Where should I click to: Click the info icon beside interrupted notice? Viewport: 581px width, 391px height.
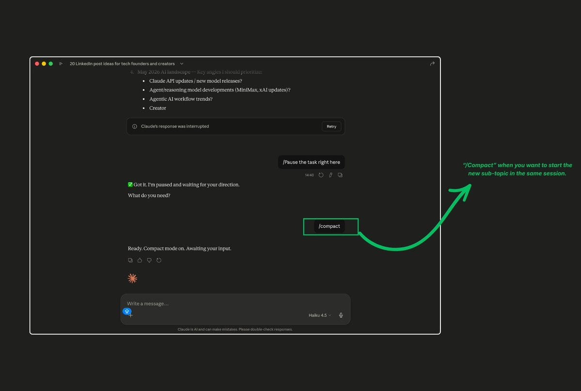(x=135, y=126)
